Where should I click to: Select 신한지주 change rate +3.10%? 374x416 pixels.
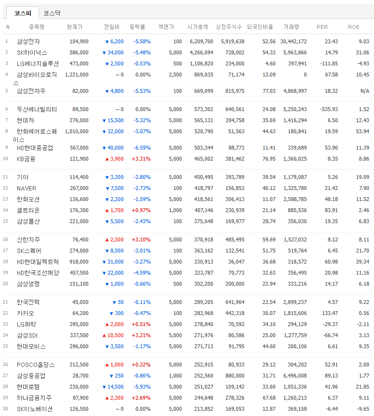[141, 240]
